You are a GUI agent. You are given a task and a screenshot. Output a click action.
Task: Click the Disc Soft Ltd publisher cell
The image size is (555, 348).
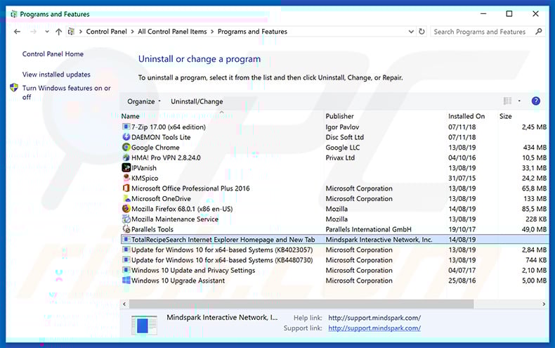tap(345, 137)
